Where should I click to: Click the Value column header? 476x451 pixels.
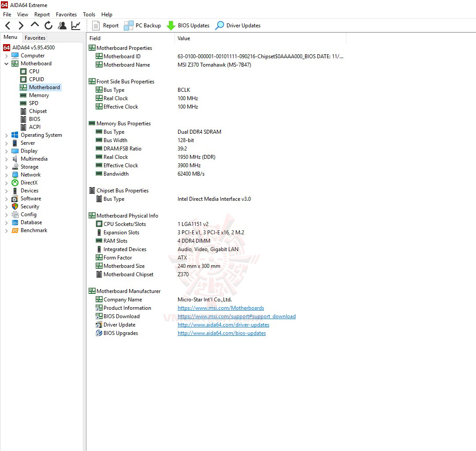(x=260, y=38)
